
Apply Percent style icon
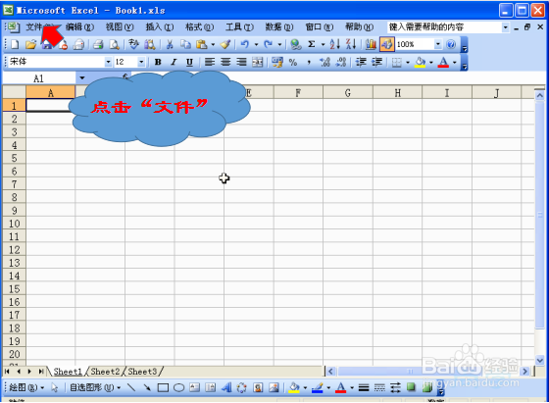(x=293, y=63)
